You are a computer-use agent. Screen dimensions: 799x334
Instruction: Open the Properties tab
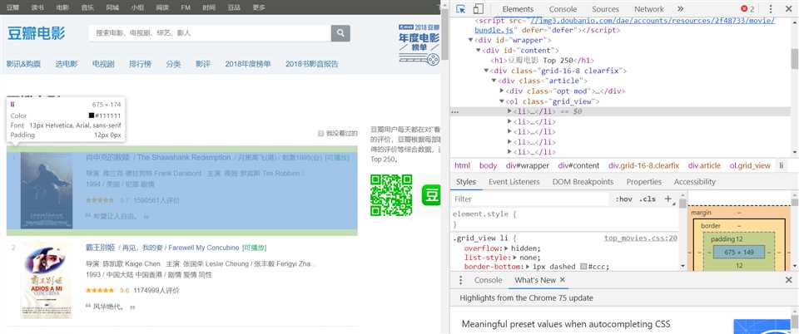tap(644, 181)
